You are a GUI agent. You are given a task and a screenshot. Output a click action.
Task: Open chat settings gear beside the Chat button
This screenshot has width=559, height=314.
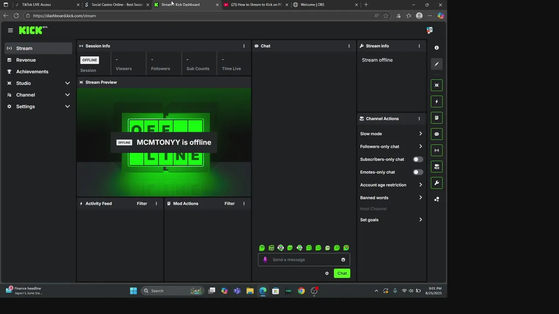(327, 273)
